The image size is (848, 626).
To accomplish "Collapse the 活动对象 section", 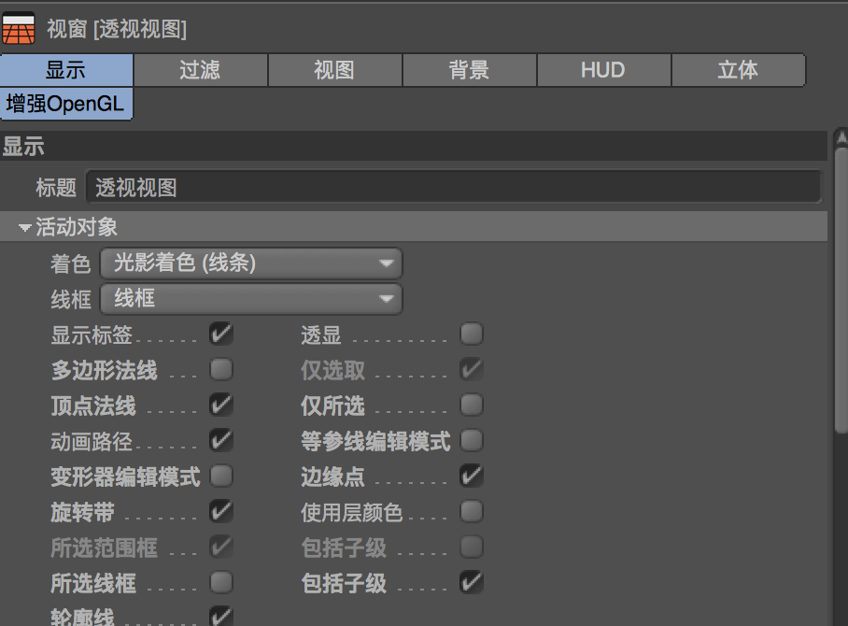I will 24,226.
